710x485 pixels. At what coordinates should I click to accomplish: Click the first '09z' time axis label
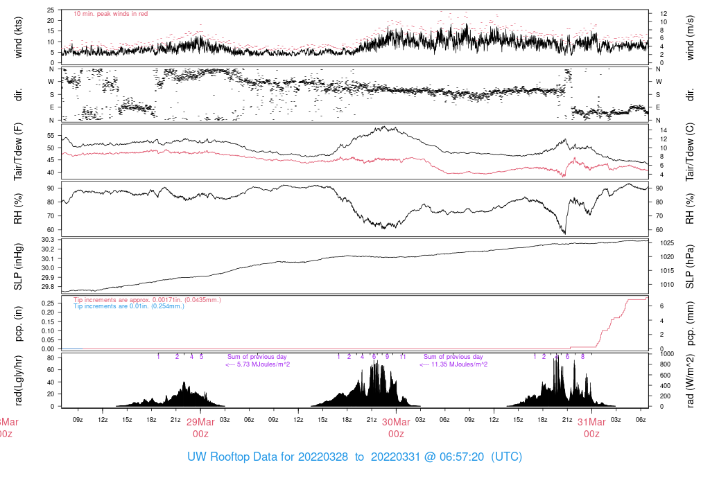click(78, 420)
